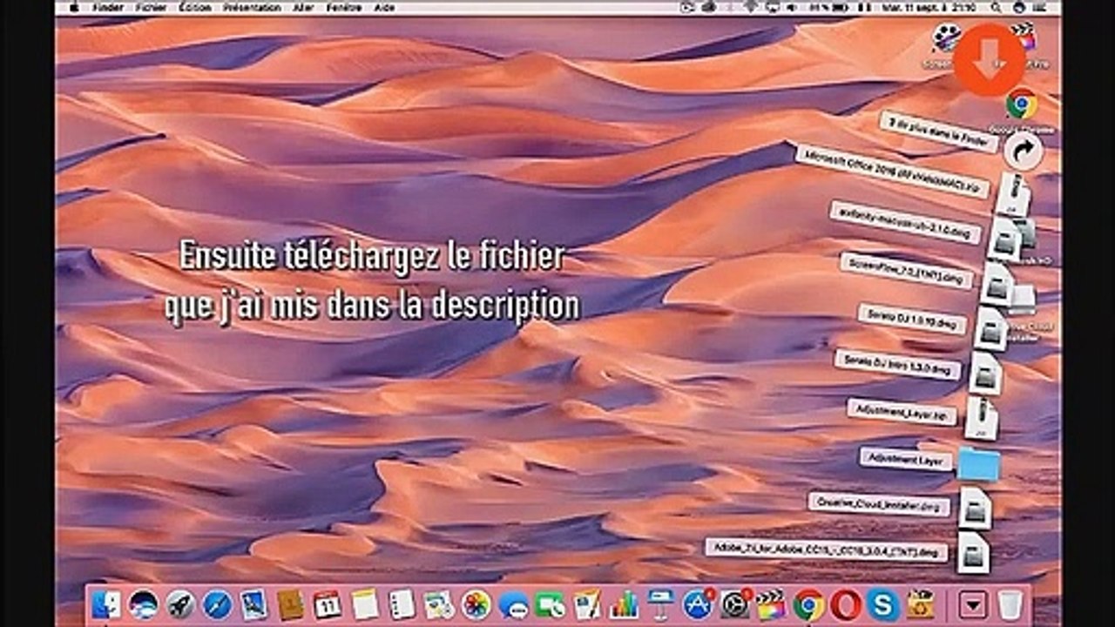Open the Adjustment Layer blue folder icon
The height and width of the screenshot is (627, 1115).
978,464
